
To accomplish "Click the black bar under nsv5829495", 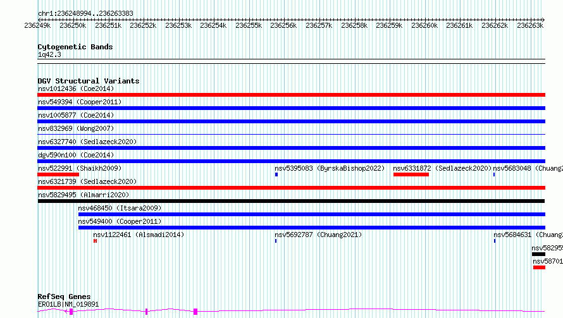I will point(291,201).
